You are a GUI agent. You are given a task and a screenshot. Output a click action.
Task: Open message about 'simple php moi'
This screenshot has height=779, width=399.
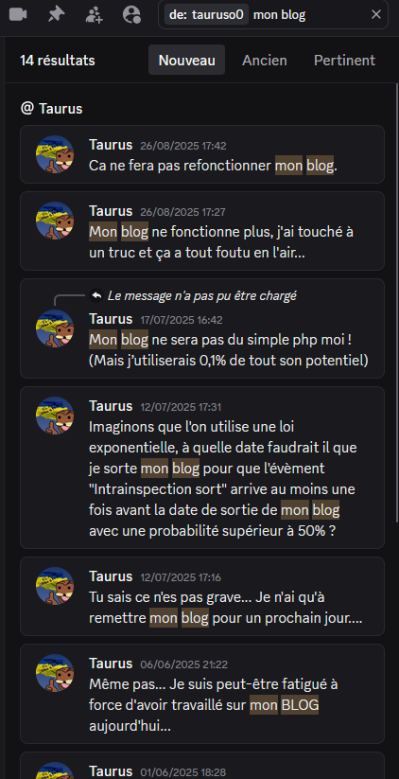coord(202,328)
